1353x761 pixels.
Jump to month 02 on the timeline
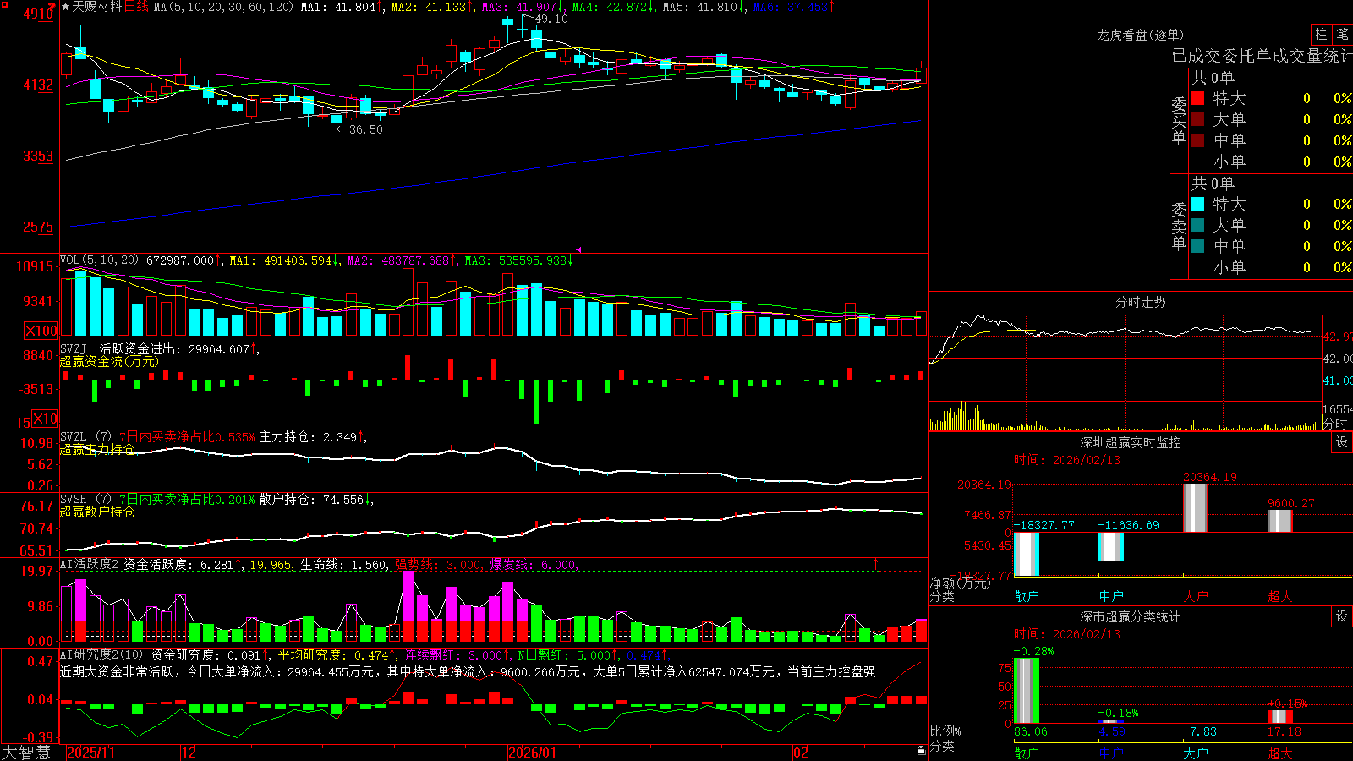pos(801,753)
